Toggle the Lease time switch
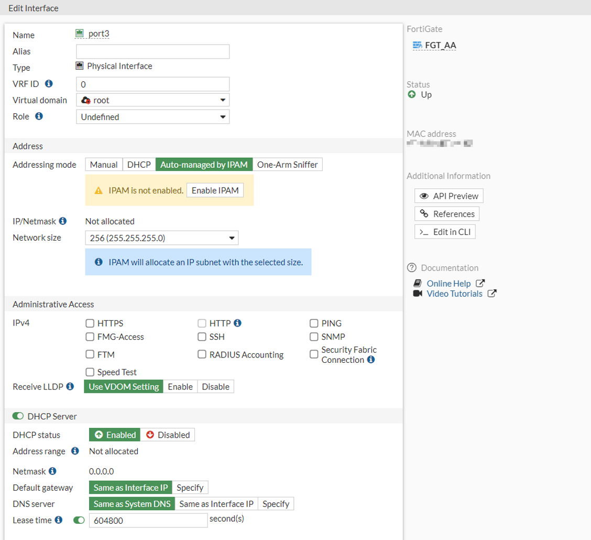Image resolution: width=591 pixels, height=540 pixels. point(79,520)
